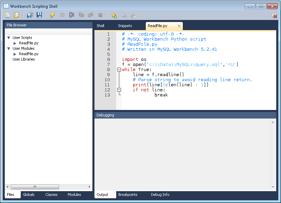Click the red close panel icon in toolbar
The height and width of the screenshot is (203, 281).
coord(274,16)
